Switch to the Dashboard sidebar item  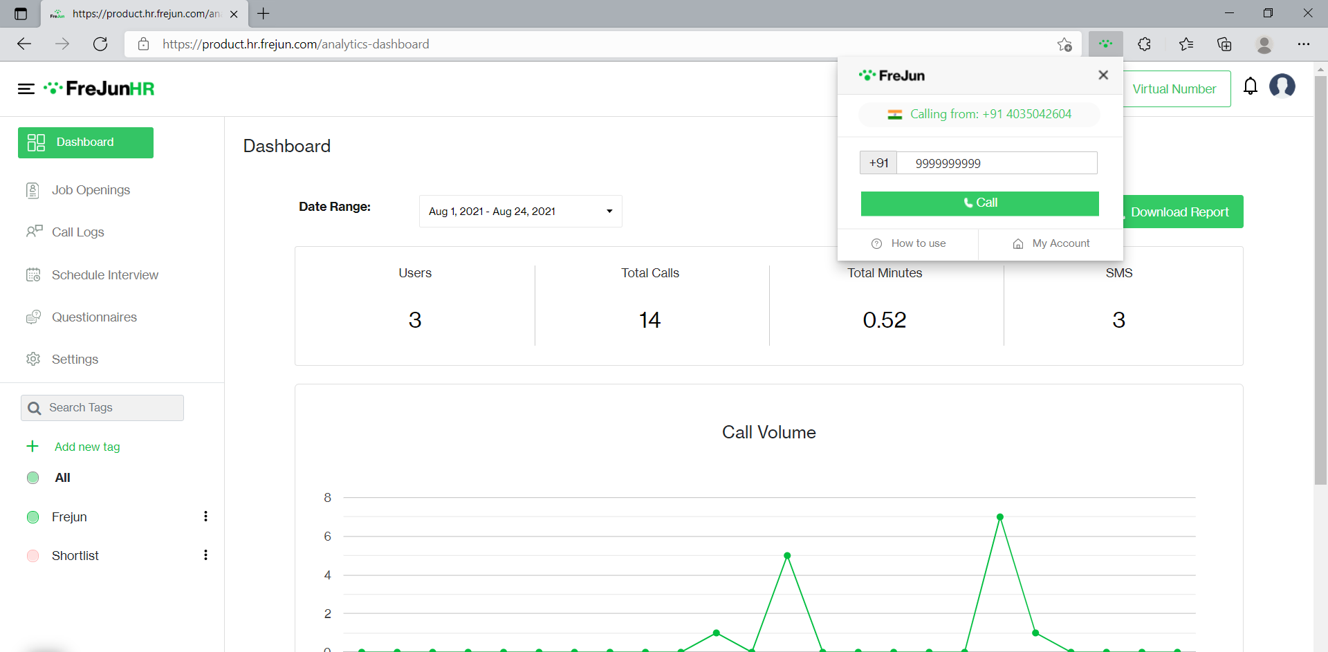coord(84,142)
